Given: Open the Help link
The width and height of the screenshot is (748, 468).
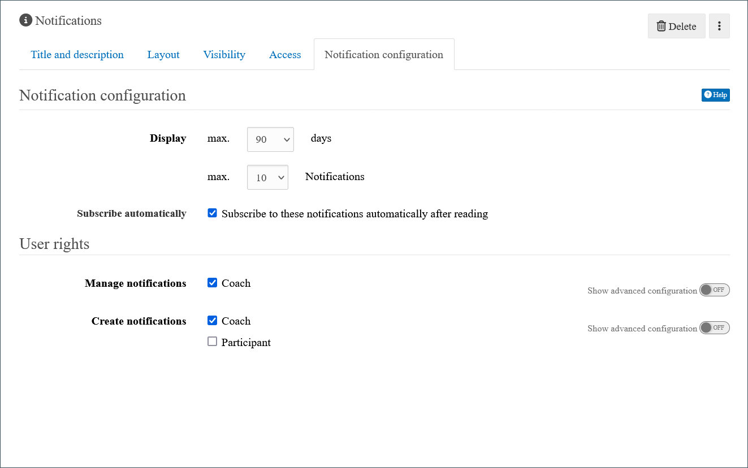Looking at the screenshot, I should pos(716,95).
